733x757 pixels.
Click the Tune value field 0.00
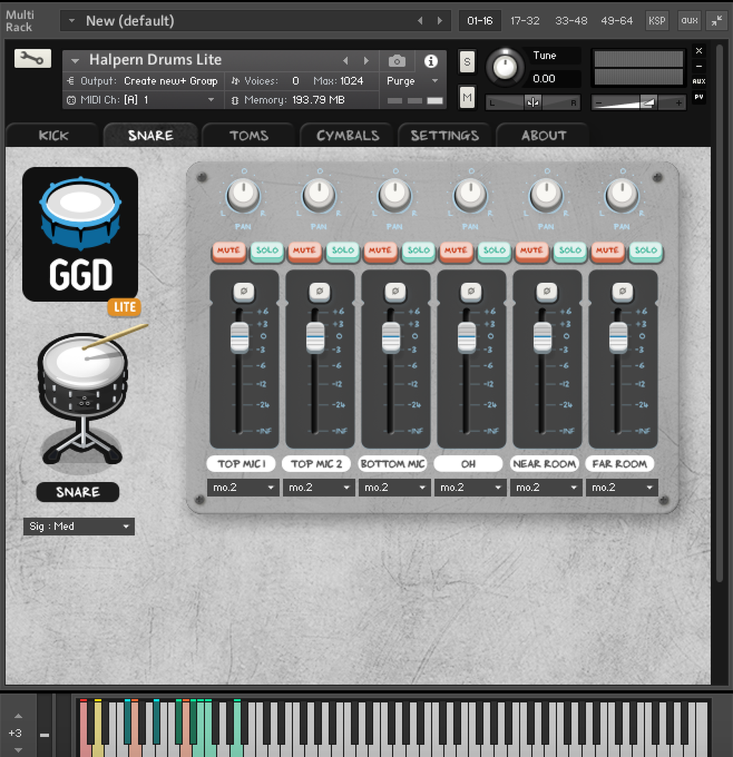point(555,79)
